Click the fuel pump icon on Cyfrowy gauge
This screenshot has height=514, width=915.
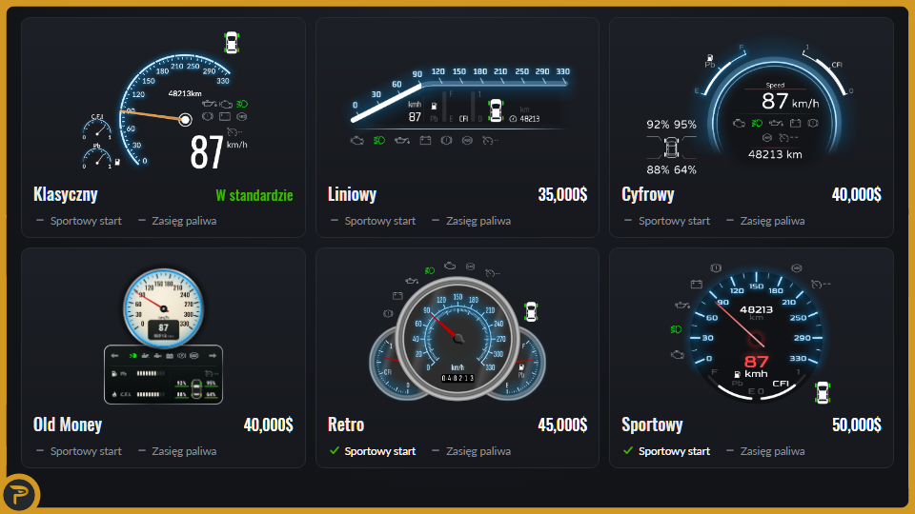709,58
